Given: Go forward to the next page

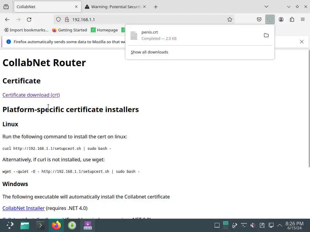Looking at the screenshot, I should coord(18,20).
